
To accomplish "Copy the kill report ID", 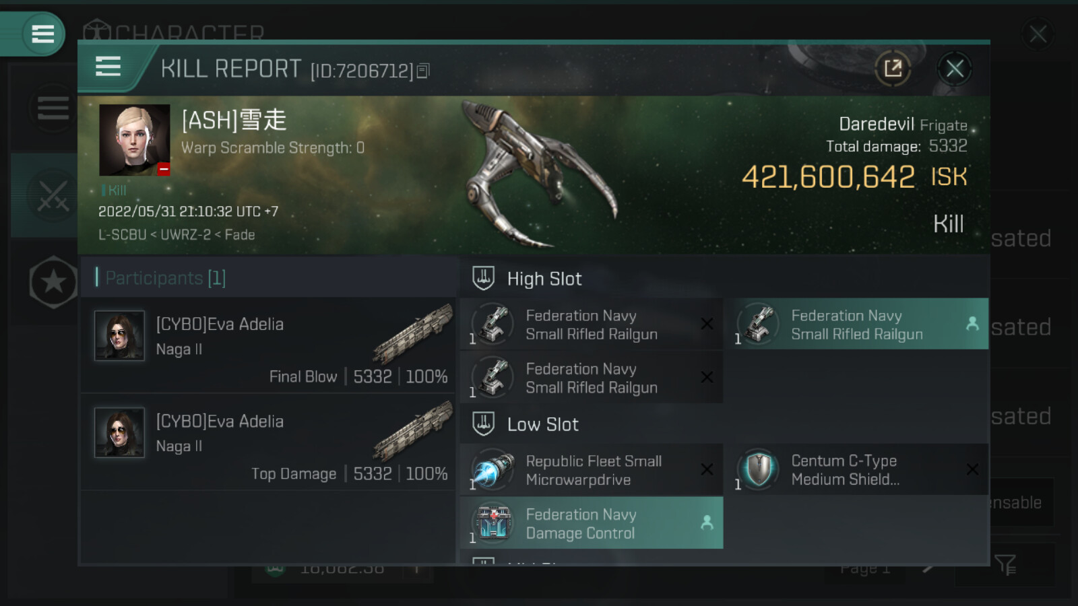I will 423,71.
